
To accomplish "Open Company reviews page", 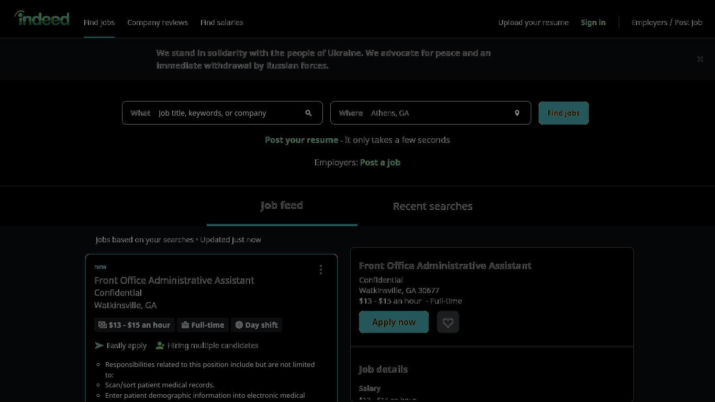I will tap(158, 23).
